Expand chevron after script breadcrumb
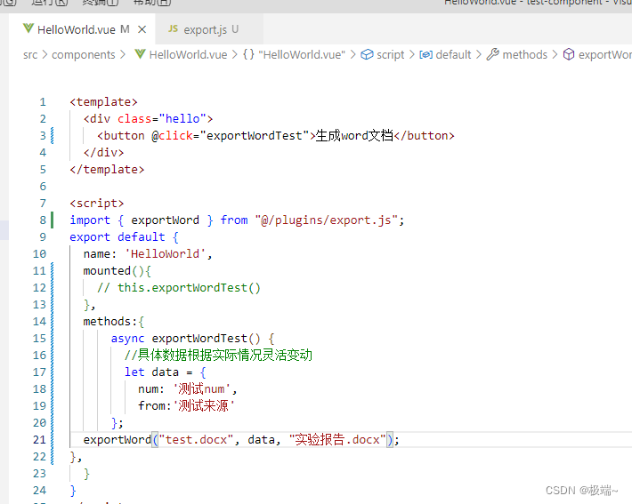The height and width of the screenshot is (504, 632). point(411,55)
